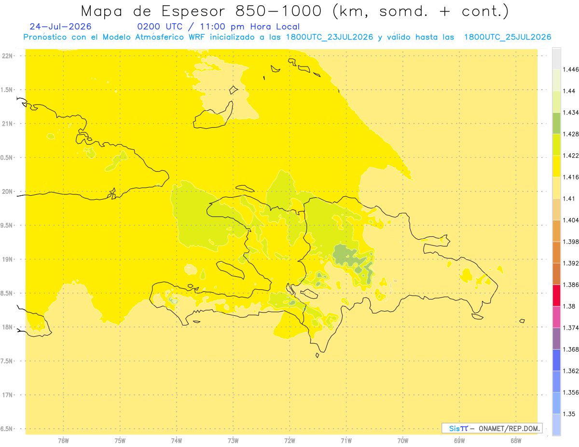
Task: Pick the purple swatch between 1.368 and 1.374
Action: point(556,339)
